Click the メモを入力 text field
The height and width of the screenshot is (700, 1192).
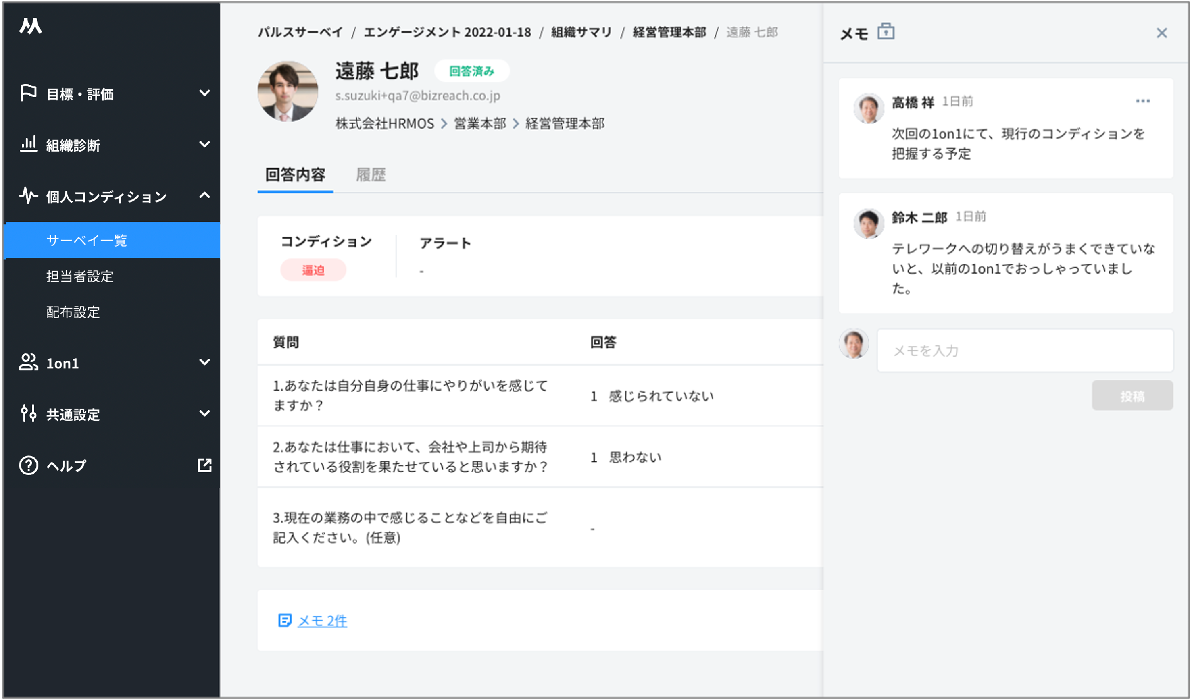[1025, 351]
